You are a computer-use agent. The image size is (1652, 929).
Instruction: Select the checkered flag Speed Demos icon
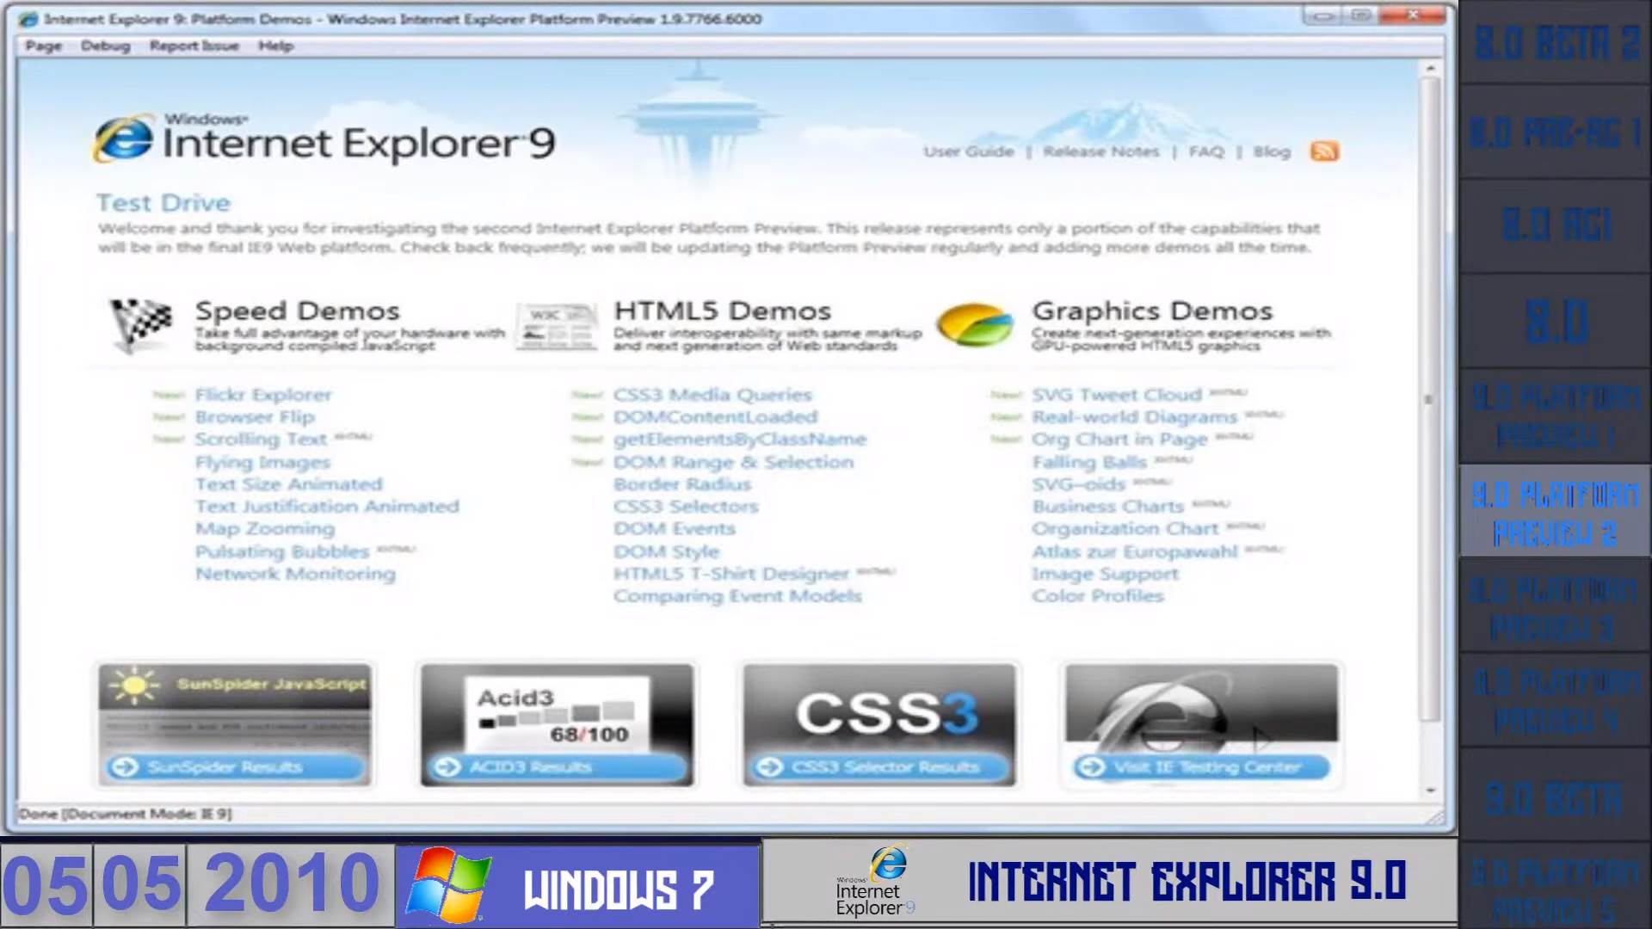click(x=138, y=325)
